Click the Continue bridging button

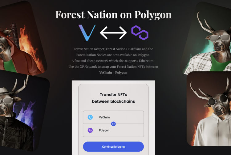click(x=113, y=147)
